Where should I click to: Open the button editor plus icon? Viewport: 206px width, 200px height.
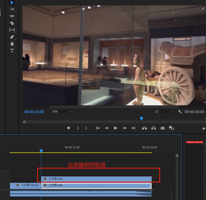tap(204, 128)
